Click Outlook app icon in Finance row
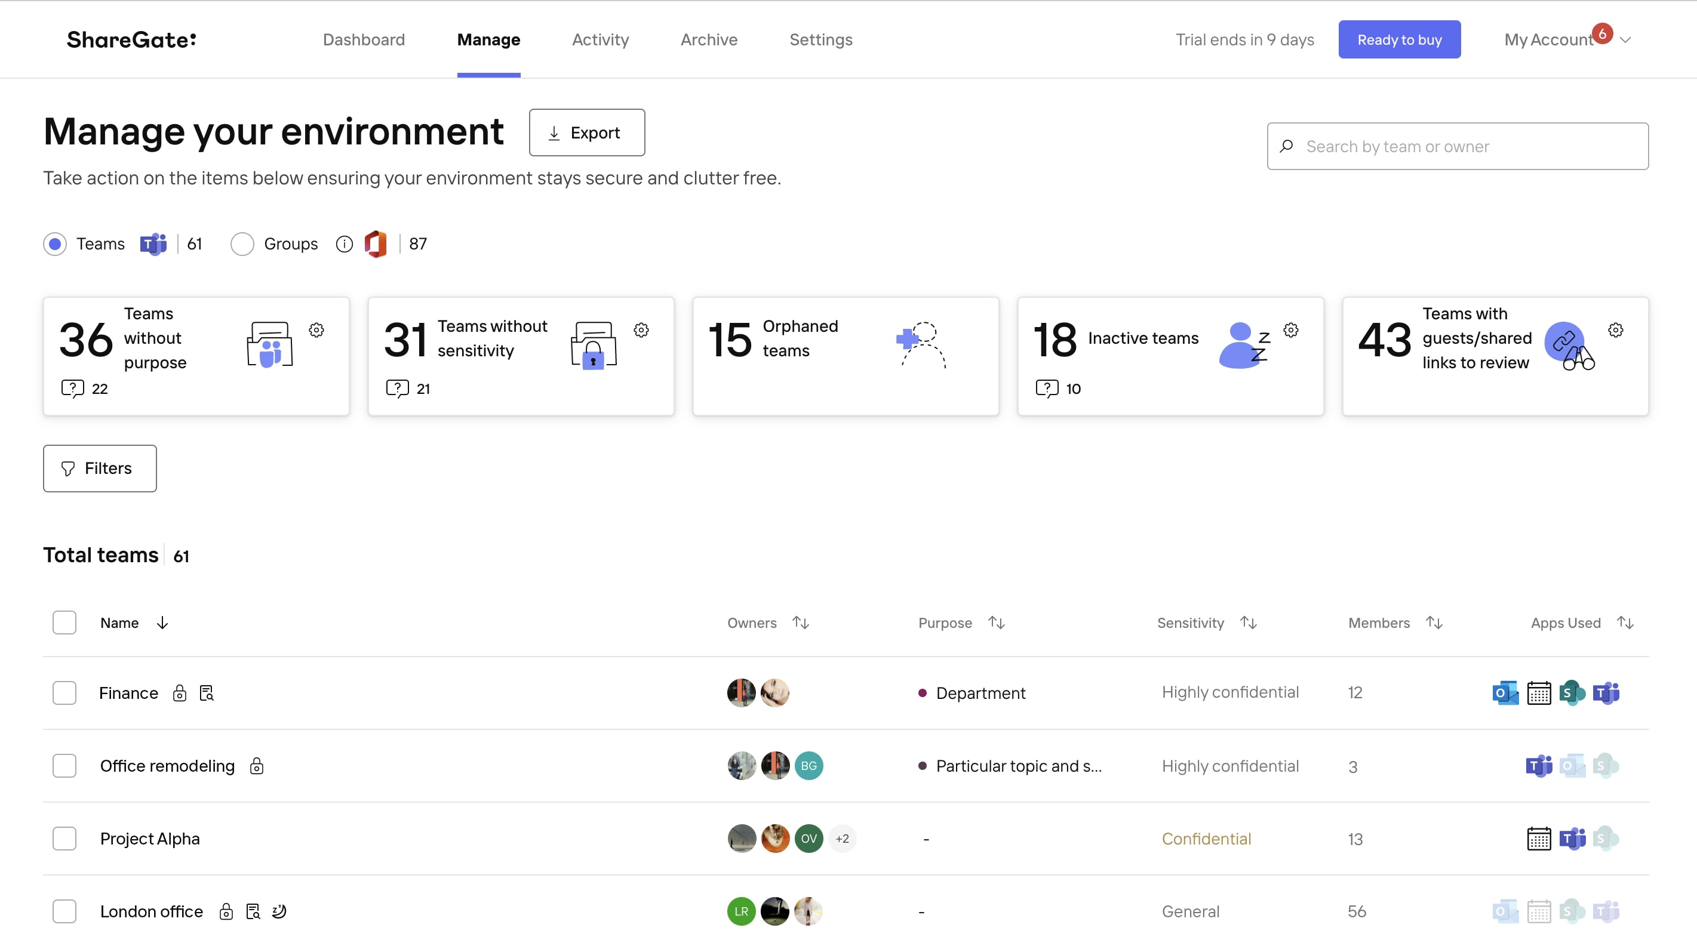The width and height of the screenshot is (1697, 943). click(x=1505, y=693)
